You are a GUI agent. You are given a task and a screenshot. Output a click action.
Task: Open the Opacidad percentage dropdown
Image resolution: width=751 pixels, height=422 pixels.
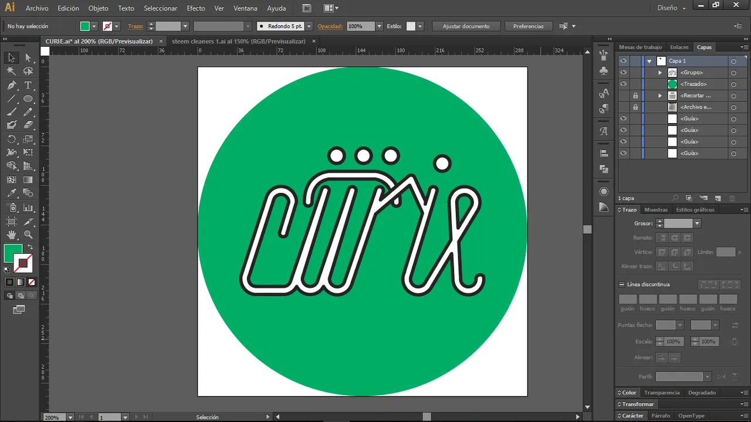click(379, 26)
